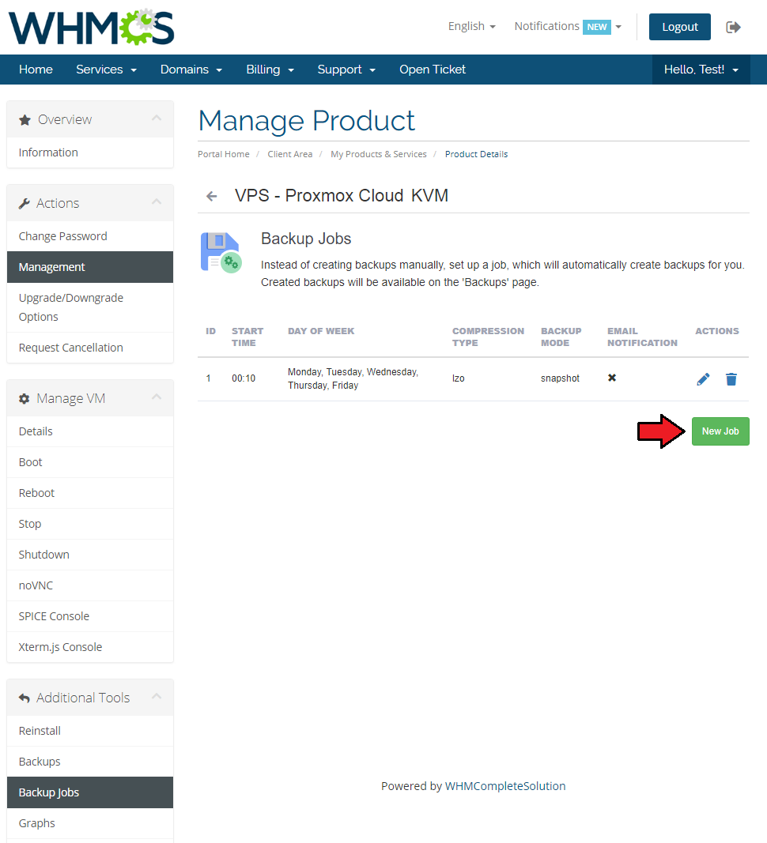This screenshot has height=843, width=767.
Task: Click the Backup Jobs floppy disk icon
Action: (x=221, y=252)
